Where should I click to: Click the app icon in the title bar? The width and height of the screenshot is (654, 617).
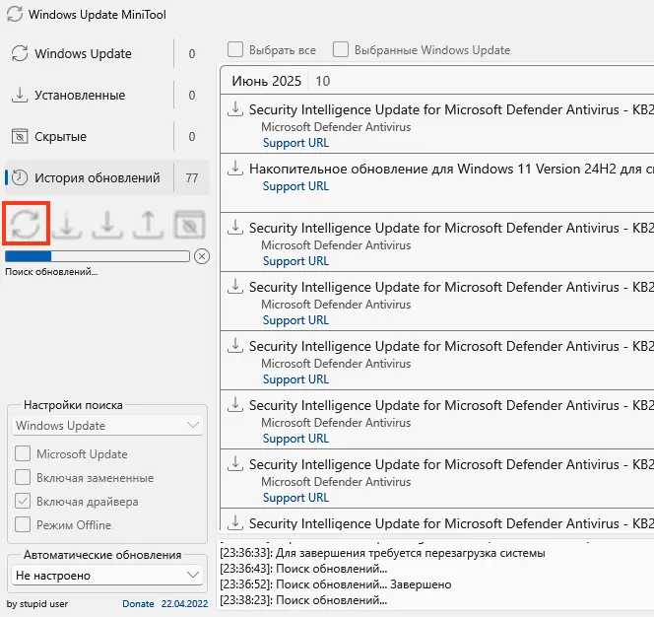(14, 16)
